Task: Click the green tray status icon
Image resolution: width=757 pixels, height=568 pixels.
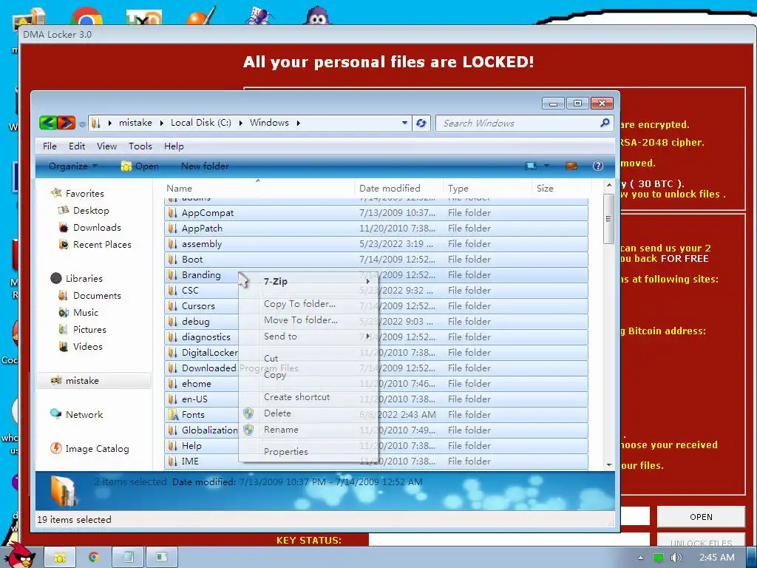Action: (x=658, y=558)
